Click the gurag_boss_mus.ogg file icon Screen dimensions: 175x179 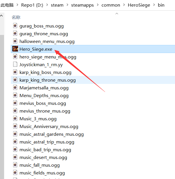[15, 26]
